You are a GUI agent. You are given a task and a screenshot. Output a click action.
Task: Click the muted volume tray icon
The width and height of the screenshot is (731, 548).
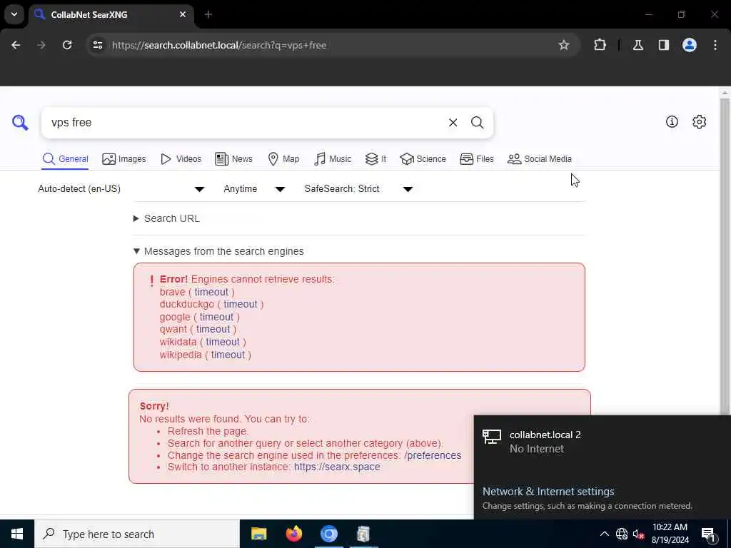(638, 534)
